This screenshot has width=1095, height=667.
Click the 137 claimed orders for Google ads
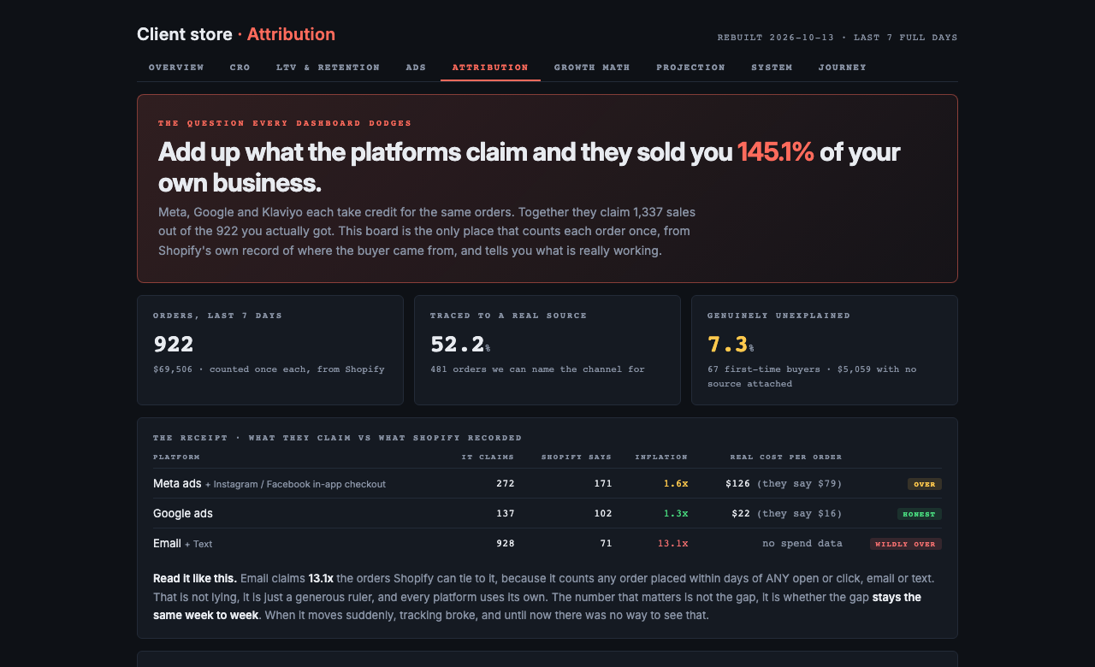(x=506, y=513)
